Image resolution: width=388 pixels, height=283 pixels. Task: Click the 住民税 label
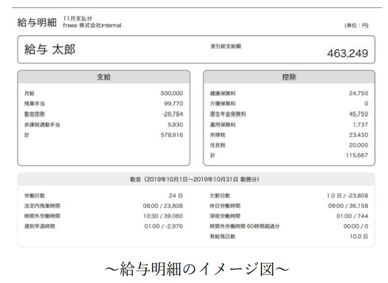218,145
